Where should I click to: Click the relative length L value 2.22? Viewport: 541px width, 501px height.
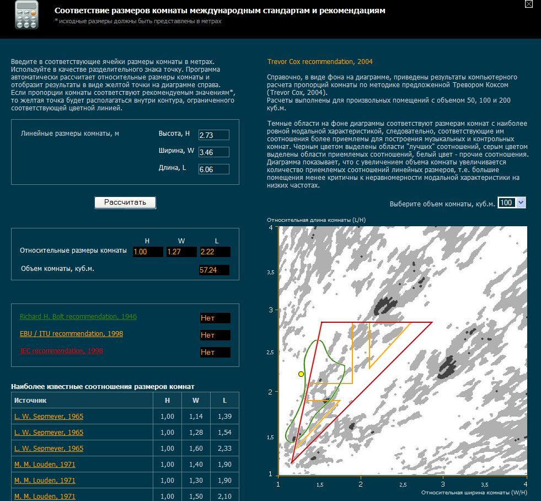click(x=215, y=252)
